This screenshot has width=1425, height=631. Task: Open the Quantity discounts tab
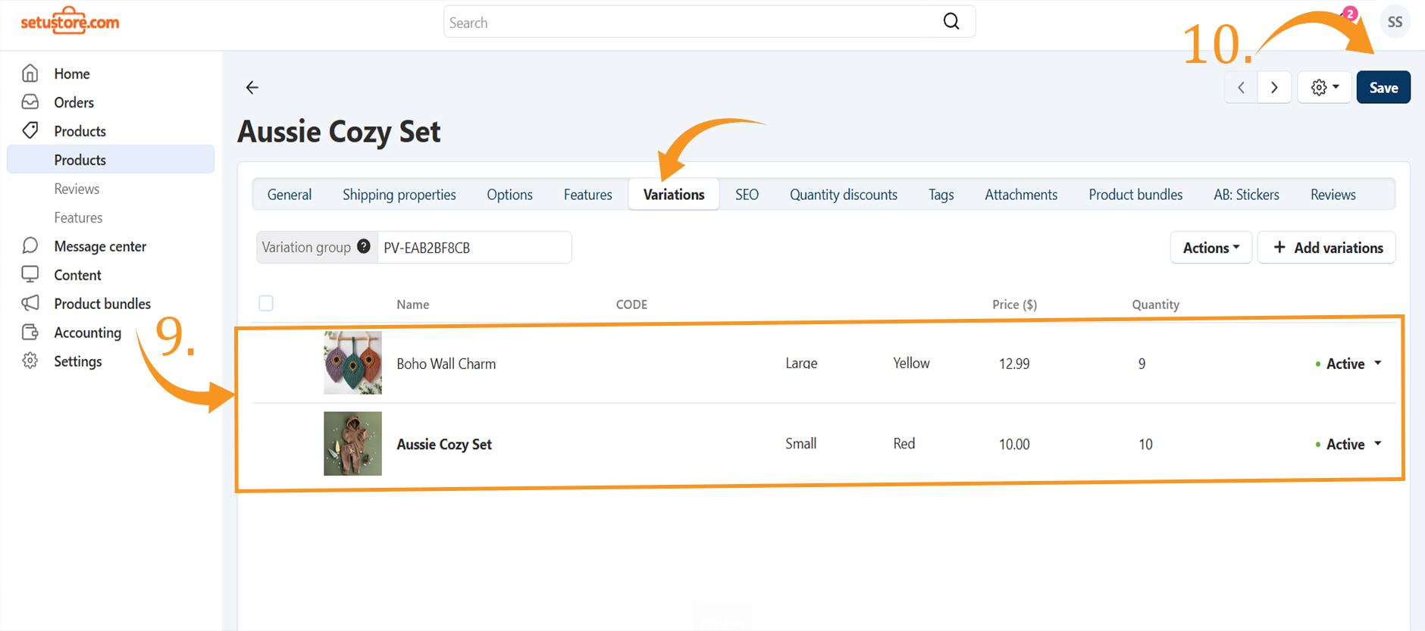coord(844,195)
